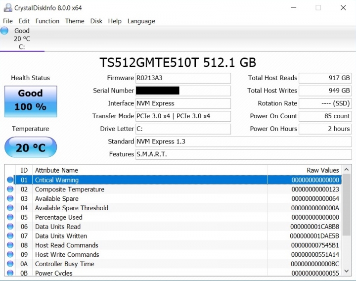This screenshot has height=281, width=356.
Task: Click the attribute list scrollbar thumb
Action: (347, 205)
